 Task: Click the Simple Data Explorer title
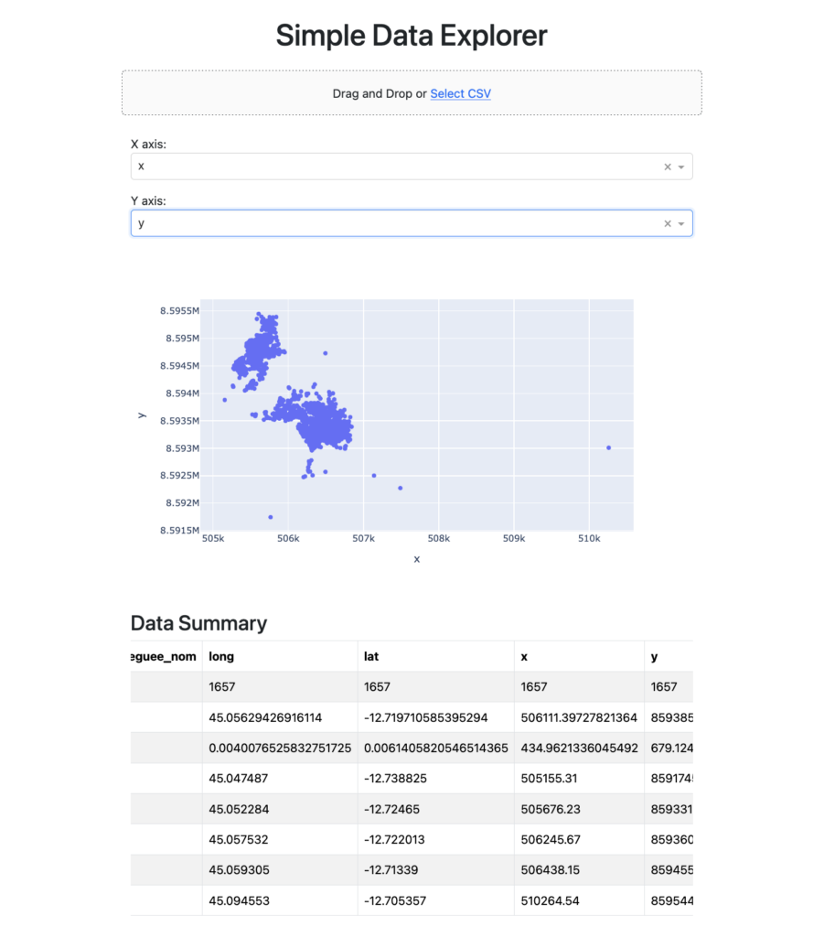(411, 35)
